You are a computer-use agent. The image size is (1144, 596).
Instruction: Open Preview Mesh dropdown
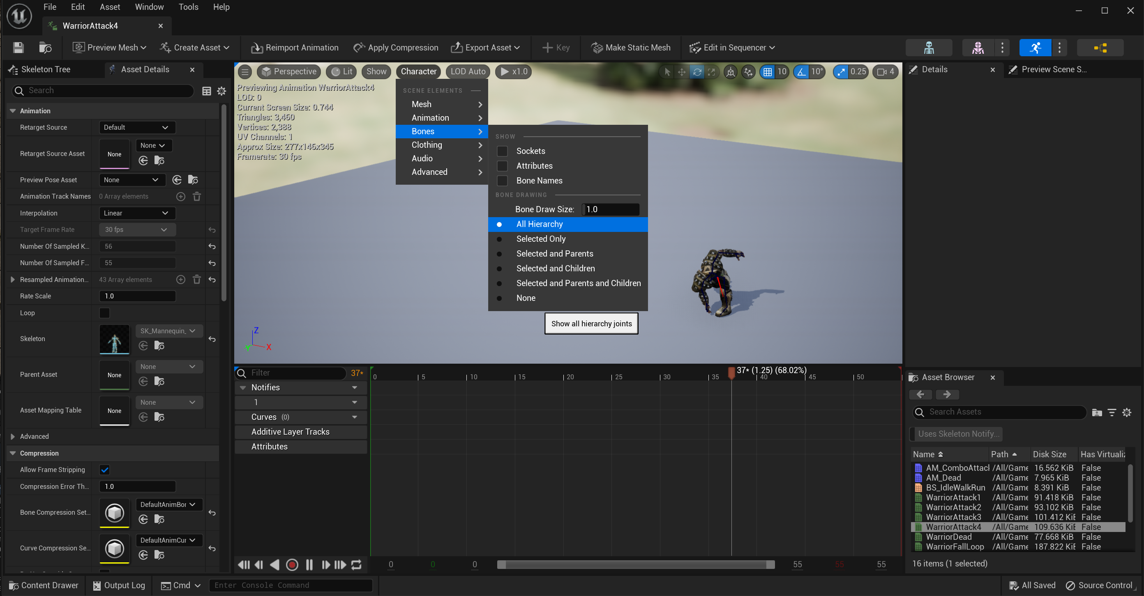point(109,48)
